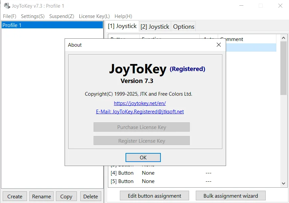Click the vertical scrollbar thumb
Image resolution: width=289 pixels, height=203 pixels.
[x=283, y=68]
